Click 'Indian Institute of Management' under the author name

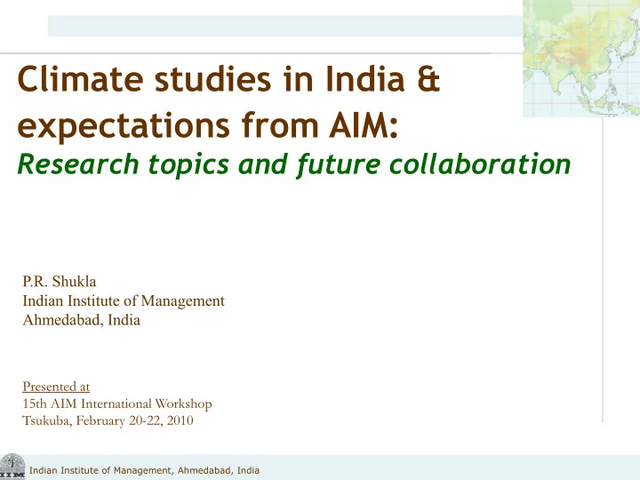124,300
